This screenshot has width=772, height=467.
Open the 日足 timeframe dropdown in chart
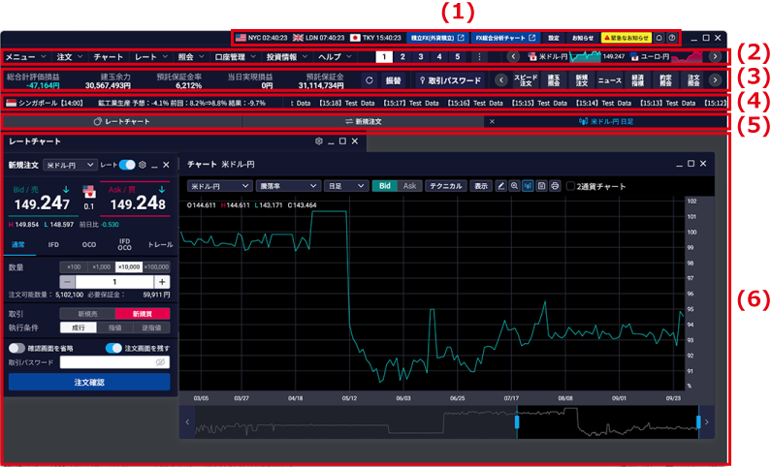(345, 186)
